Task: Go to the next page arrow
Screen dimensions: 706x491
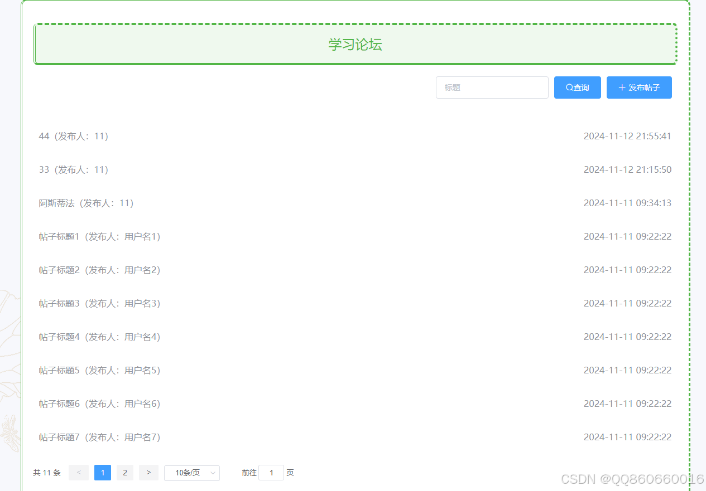Action: coord(148,473)
